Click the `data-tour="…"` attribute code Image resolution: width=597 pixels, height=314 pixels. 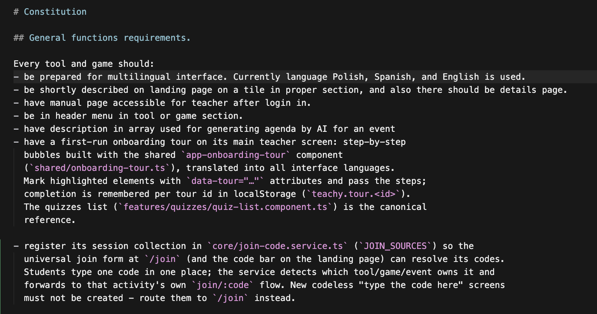coord(225,181)
